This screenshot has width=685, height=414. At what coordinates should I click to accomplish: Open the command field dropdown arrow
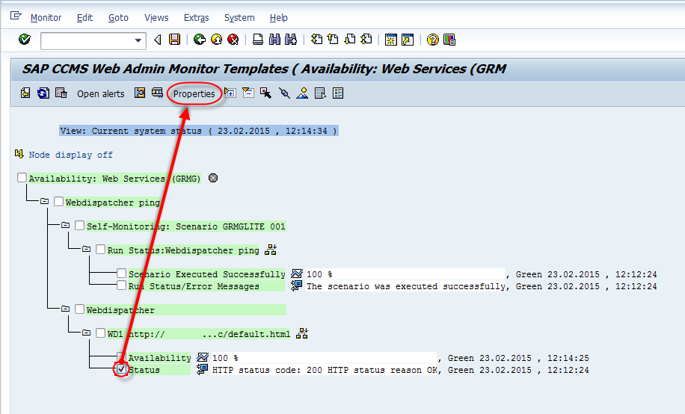(x=138, y=40)
